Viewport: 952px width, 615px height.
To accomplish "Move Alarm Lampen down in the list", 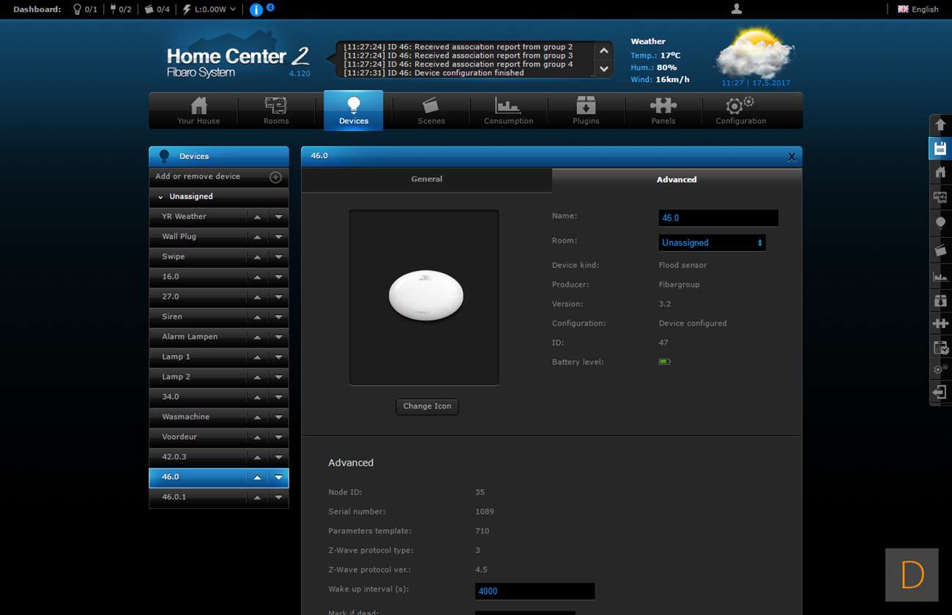I will (x=278, y=337).
